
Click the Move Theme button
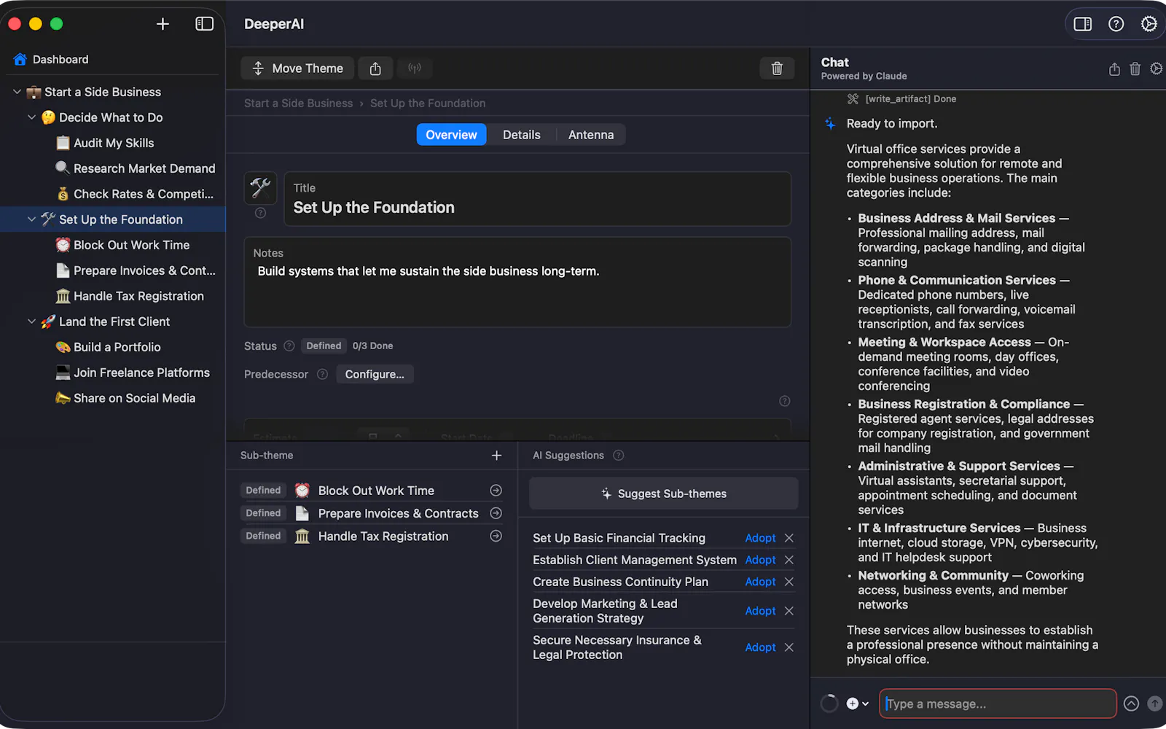pos(297,69)
